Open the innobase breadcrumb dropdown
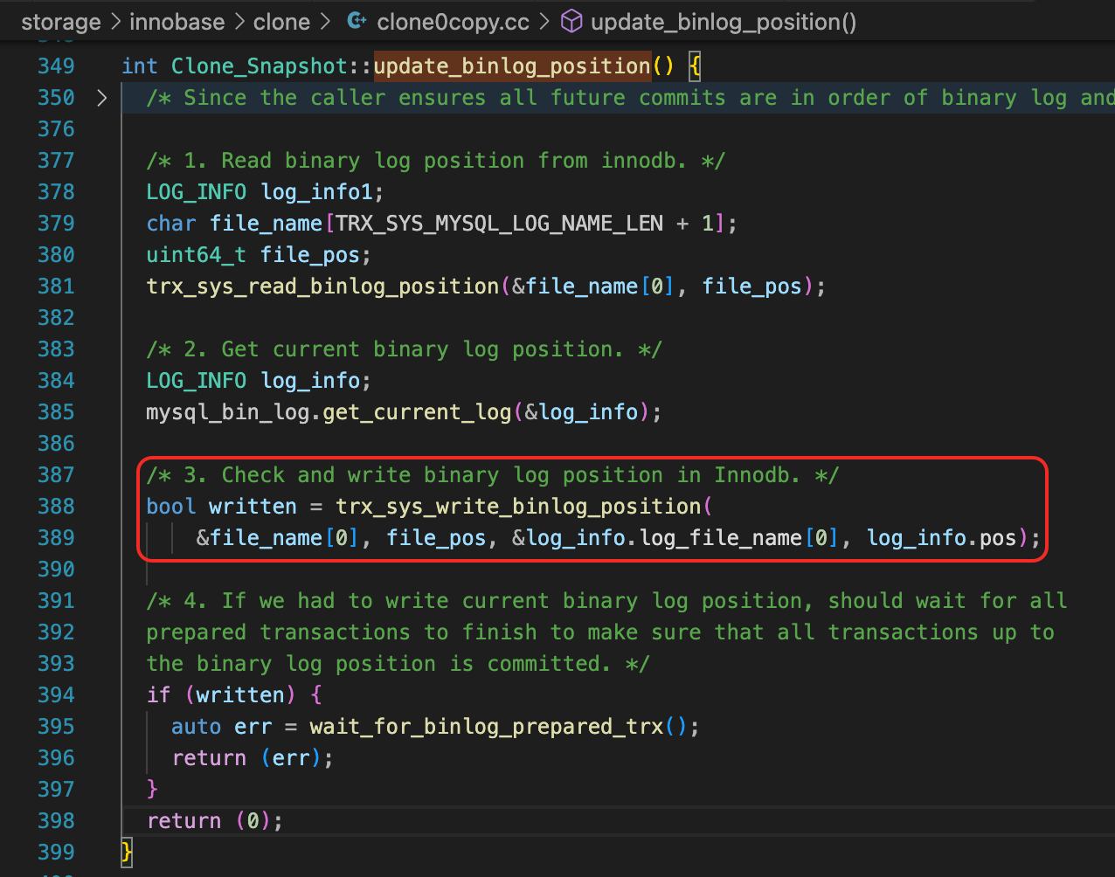Screen dimensions: 1115x877 pos(177,22)
